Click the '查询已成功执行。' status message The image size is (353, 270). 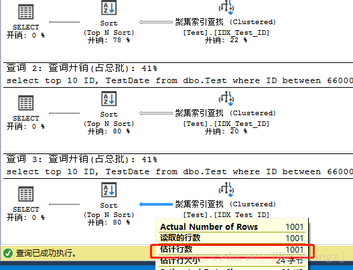46,253
